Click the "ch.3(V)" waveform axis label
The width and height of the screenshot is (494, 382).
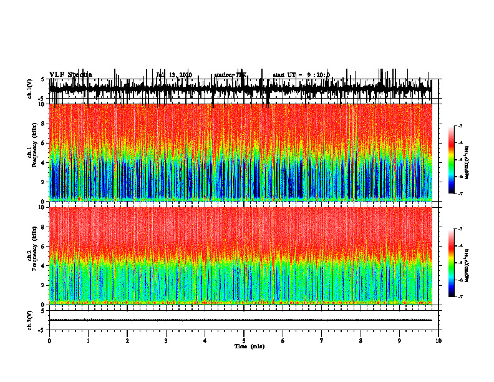[30, 320]
